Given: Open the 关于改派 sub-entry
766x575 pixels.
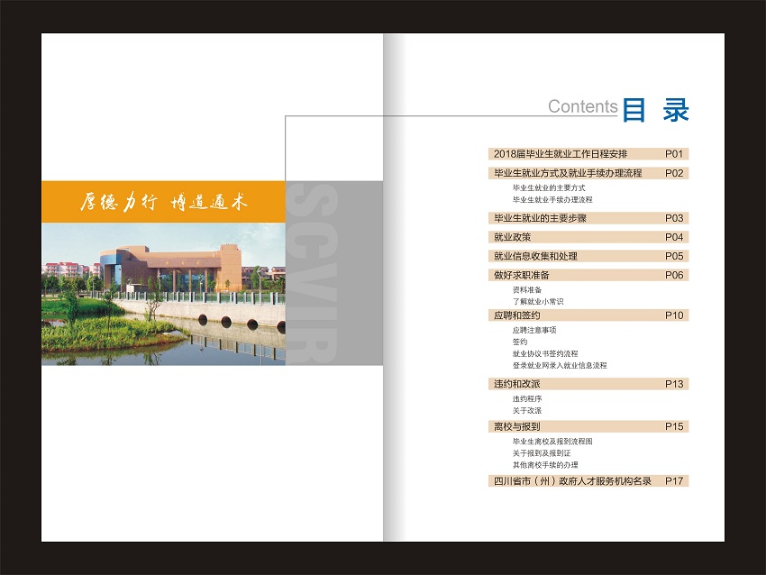Looking at the screenshot, I should [527, 411].
